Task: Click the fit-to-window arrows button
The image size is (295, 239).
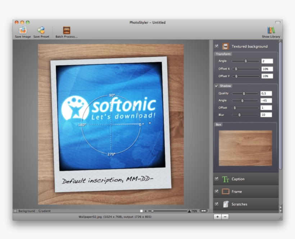Action: pos(203,211)
